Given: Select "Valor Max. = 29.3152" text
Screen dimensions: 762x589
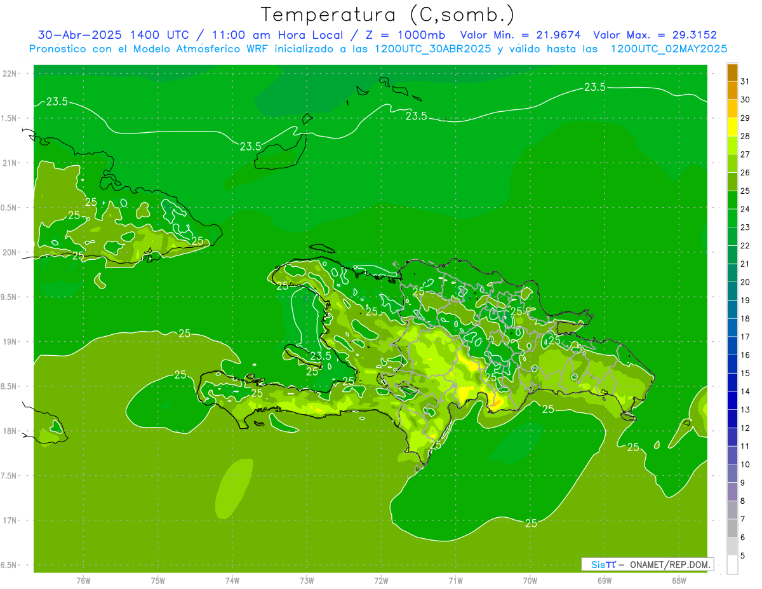Looking at the screenshot, I should click(655, 35).
